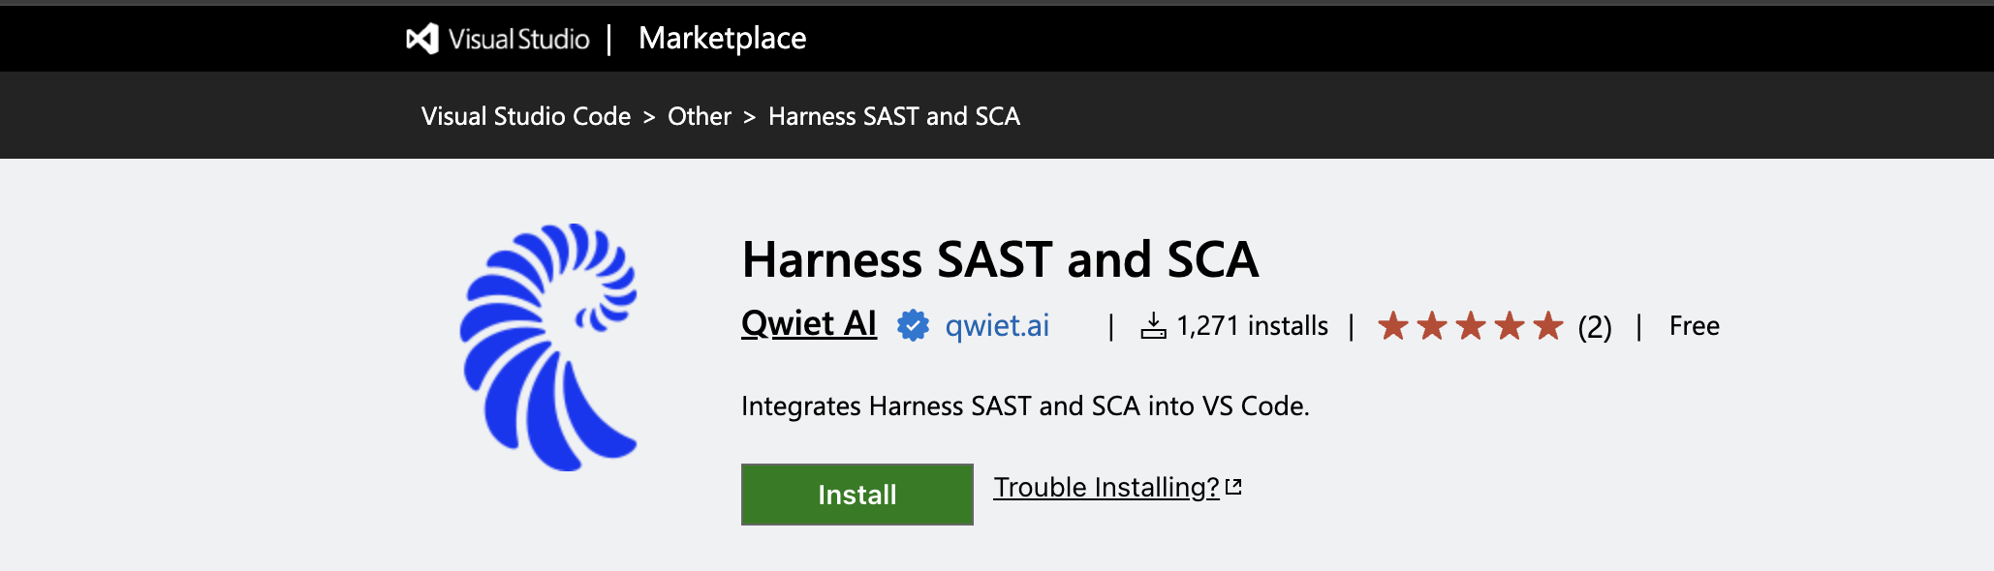Click the third star in the rating row
1994x571 pixels.
1472,326
